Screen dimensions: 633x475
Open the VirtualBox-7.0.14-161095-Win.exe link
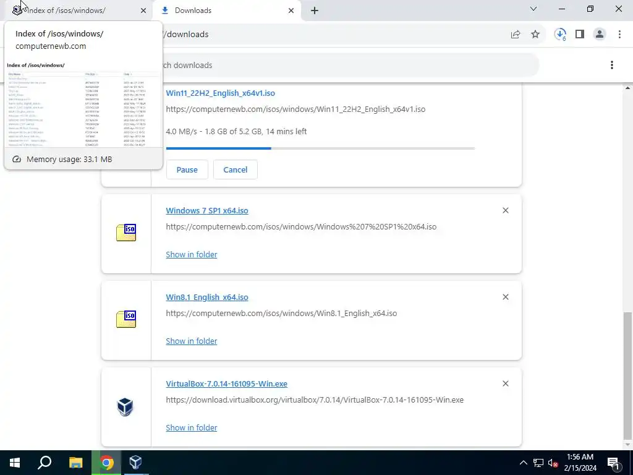(x=226, y=383)
